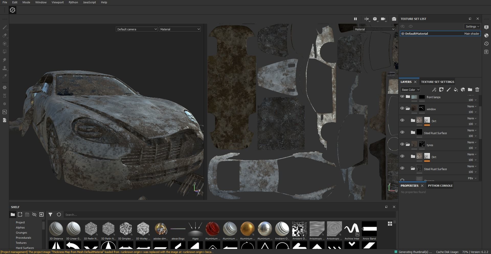The width and height of the screenshot is (491, 254).
Task: Open the File menu
Action: 5,2
